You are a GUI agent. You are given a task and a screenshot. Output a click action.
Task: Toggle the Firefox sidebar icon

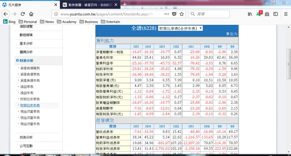276,14
